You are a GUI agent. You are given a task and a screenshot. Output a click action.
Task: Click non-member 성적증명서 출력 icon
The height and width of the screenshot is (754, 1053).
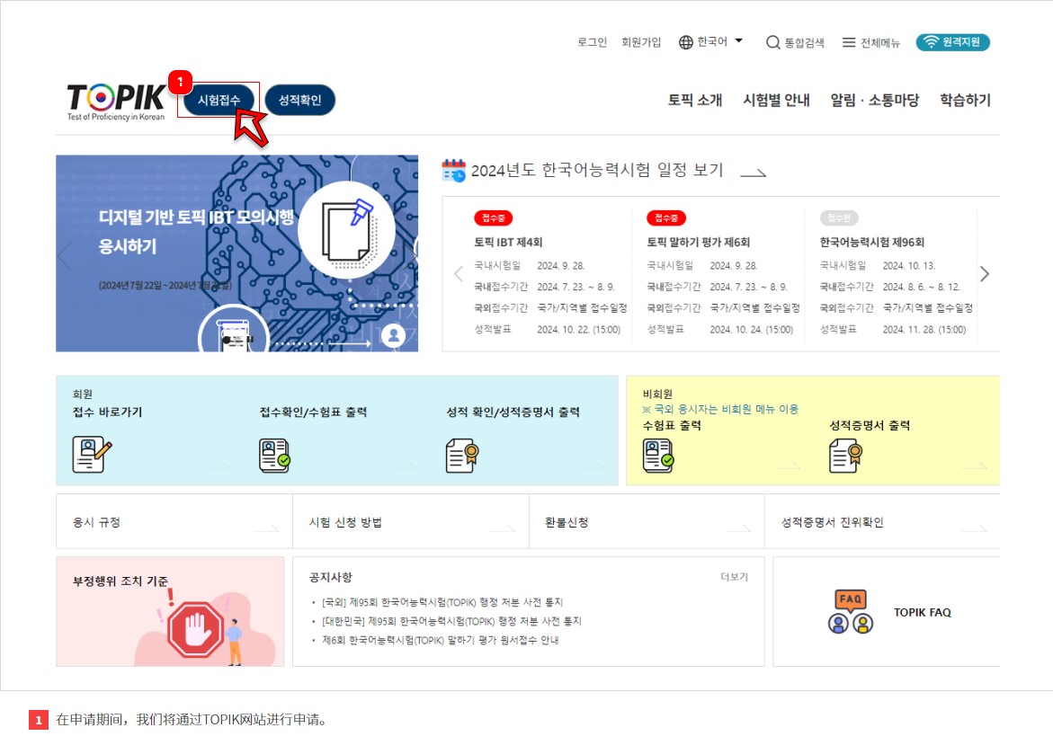tap(845, 456)
